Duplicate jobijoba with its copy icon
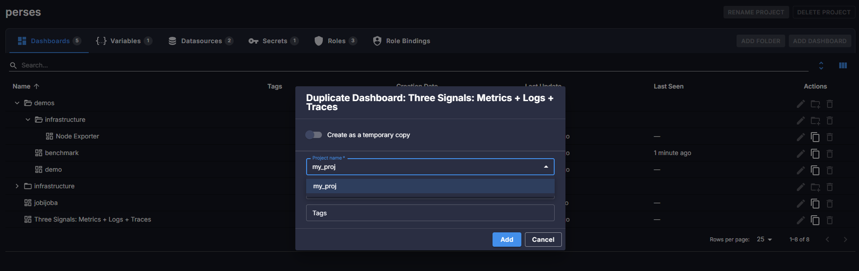Viewport: 859px width, 271px height. click(x=815, y=204)
